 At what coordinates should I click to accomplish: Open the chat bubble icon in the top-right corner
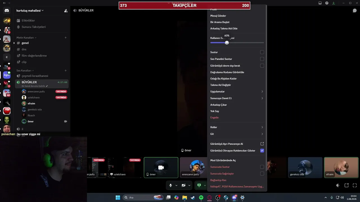[355, 10]
